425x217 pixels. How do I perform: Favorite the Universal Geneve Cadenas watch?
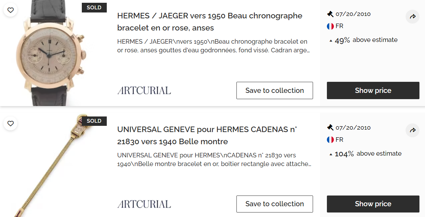click(10, 123)
